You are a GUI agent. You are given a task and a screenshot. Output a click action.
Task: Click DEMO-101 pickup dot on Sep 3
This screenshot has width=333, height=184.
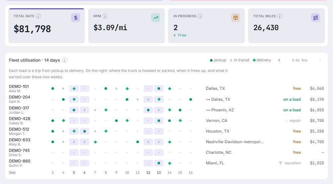(x=53, y=89)
